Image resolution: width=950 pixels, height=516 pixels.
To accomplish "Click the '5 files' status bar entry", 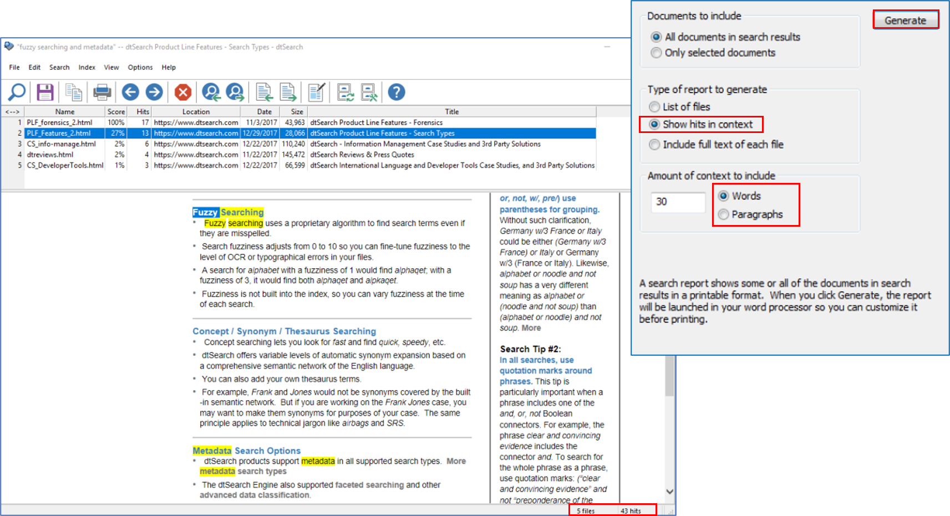I will [586, 511].
